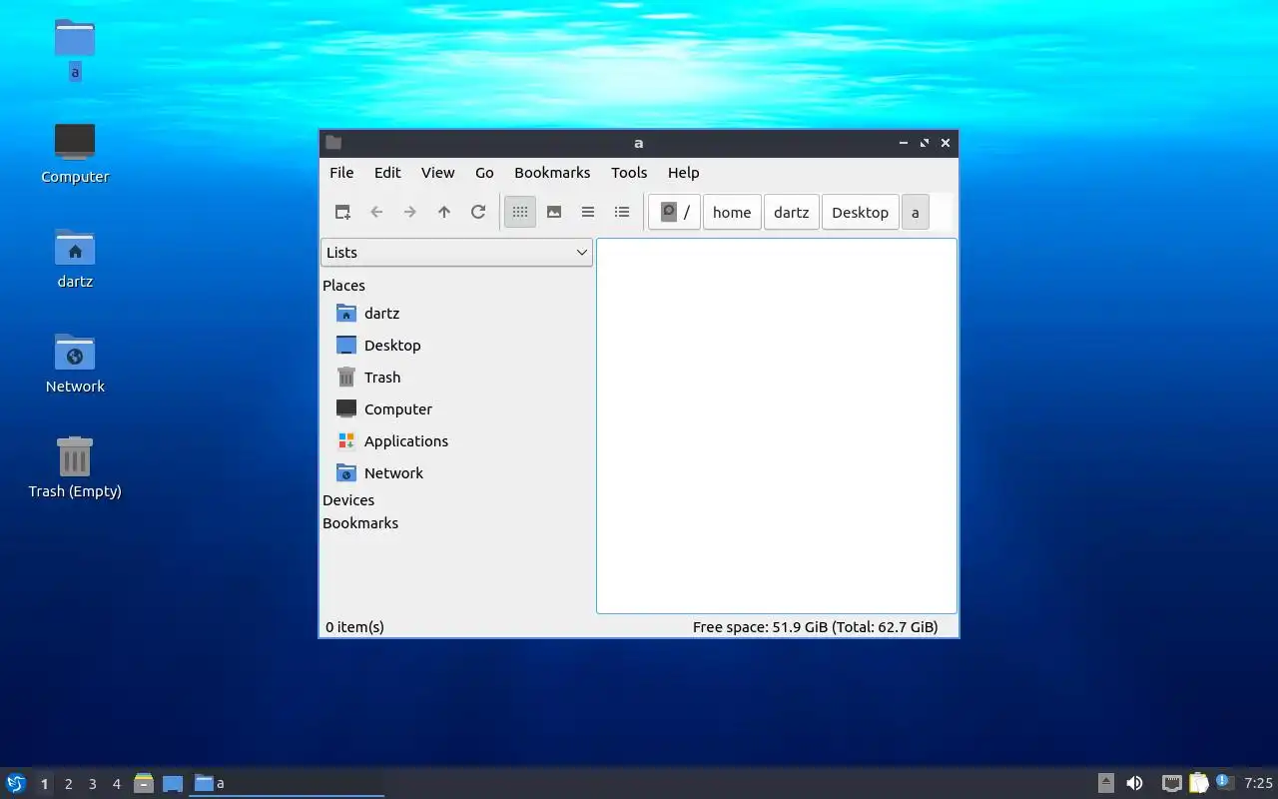
Task: Maximize the 'a' file manager window
Action: coord(925,143)
